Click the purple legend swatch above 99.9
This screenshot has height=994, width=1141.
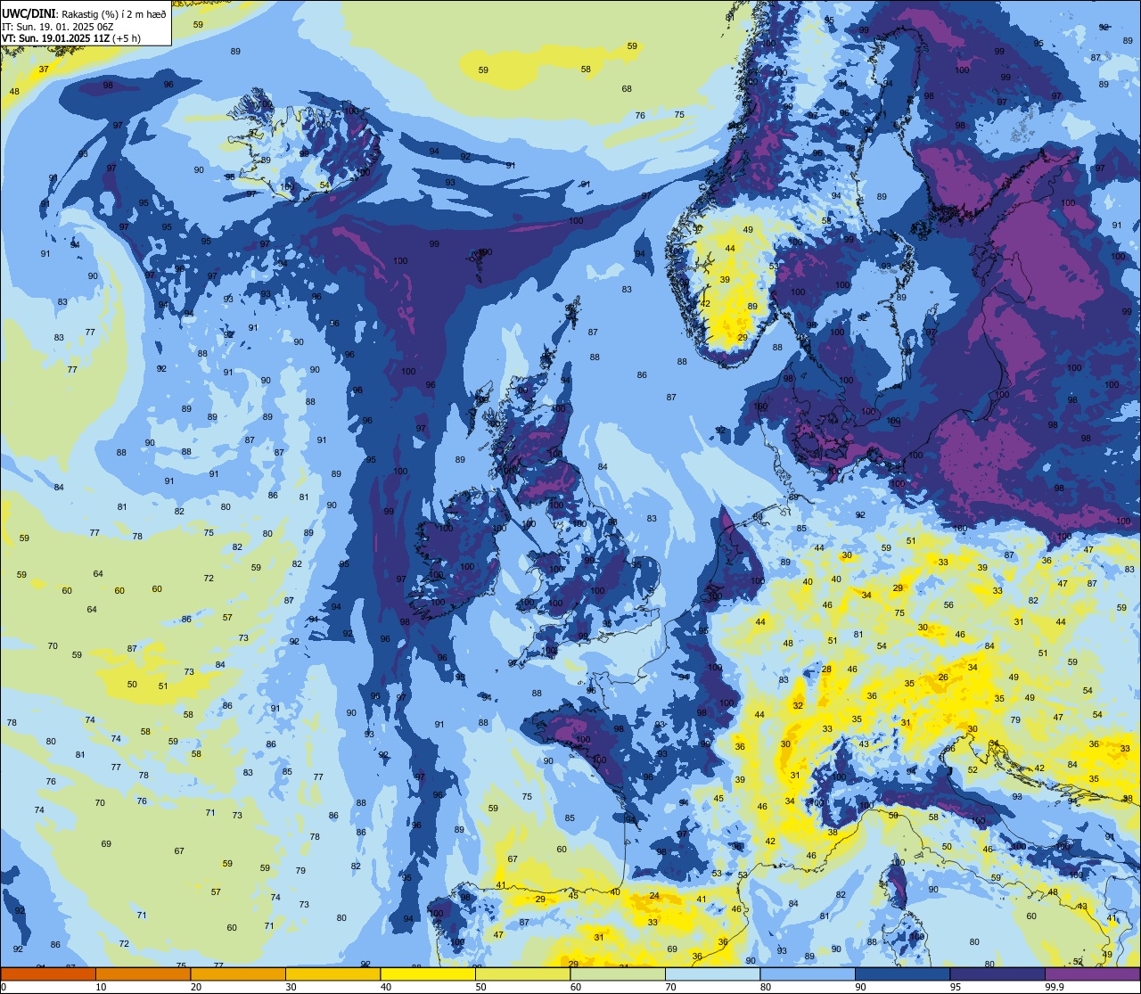point(1092,973)
